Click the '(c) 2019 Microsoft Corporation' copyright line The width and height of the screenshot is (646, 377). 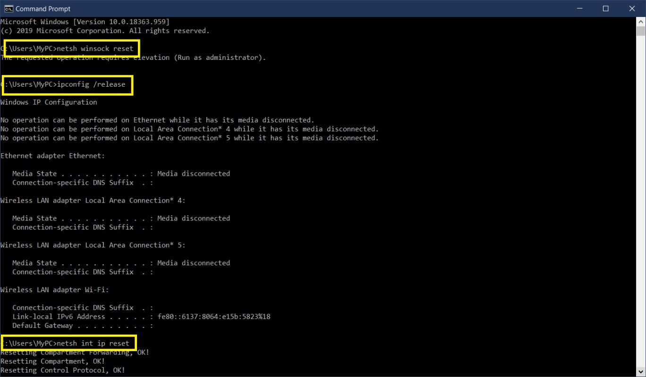coord(105,31)
